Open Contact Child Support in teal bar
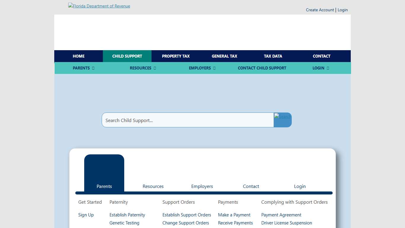The width and height of the screenshot is (405, 228). pyautogui.click(x=262, y=68)
